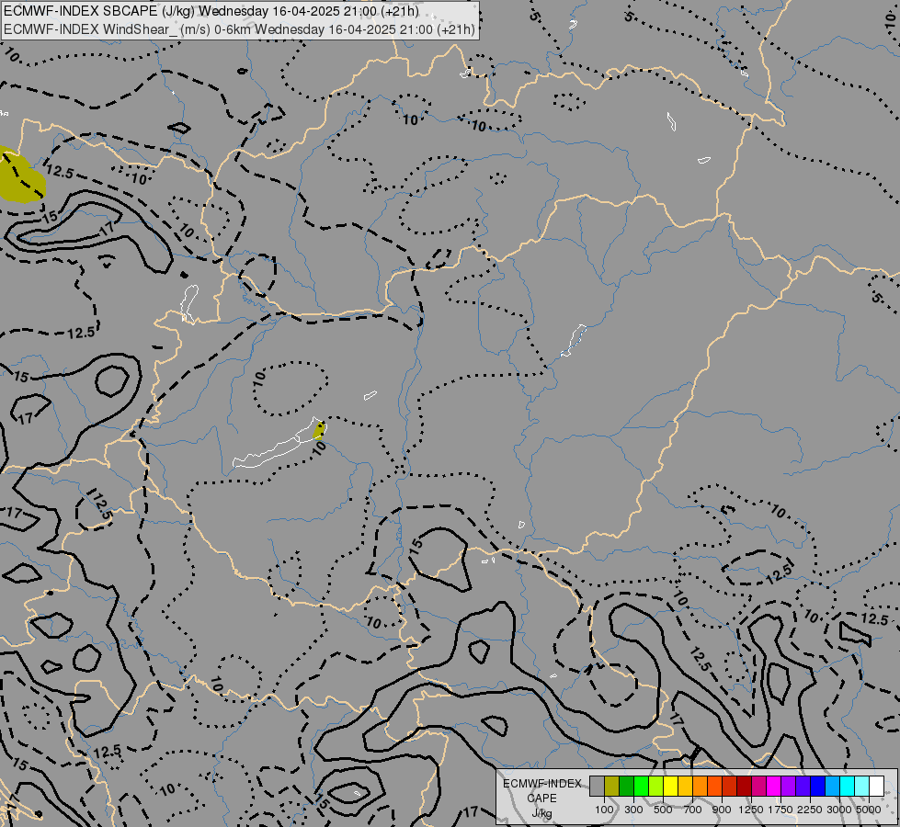Click the 5000 value on the legend scale
This screenshot has width=900, height=827.
click(869, 810)
